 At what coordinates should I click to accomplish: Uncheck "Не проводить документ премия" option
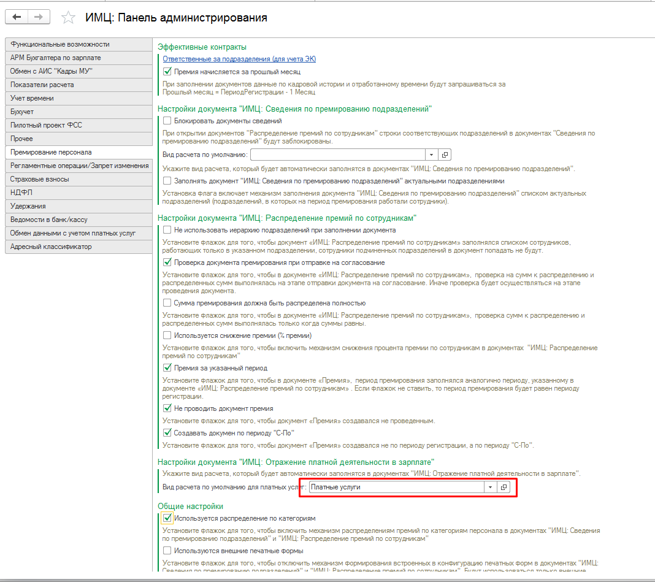(x=167, y=408)
